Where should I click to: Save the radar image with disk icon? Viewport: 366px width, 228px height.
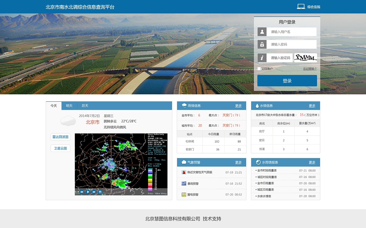[x=100, y=192]
